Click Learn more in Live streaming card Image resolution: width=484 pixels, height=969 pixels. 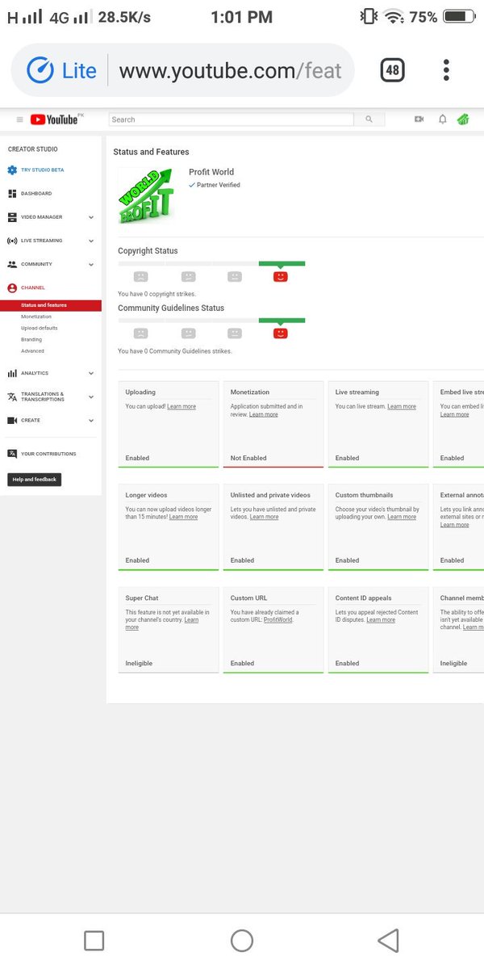click(402, 407)
